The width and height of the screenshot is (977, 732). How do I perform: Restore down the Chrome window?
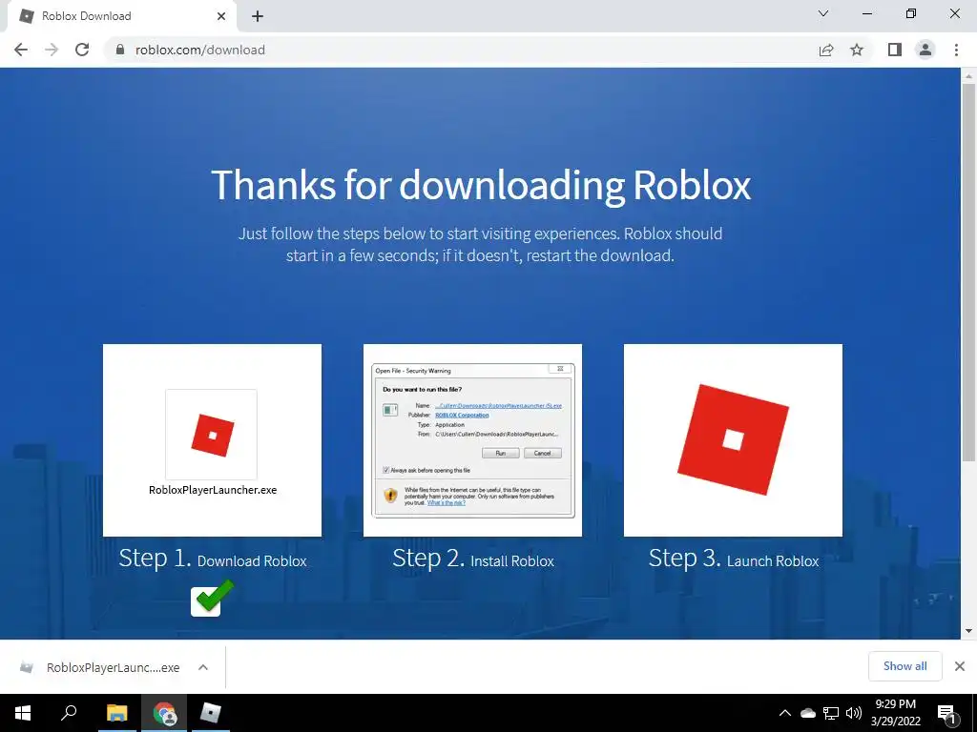tap(911, 13)
